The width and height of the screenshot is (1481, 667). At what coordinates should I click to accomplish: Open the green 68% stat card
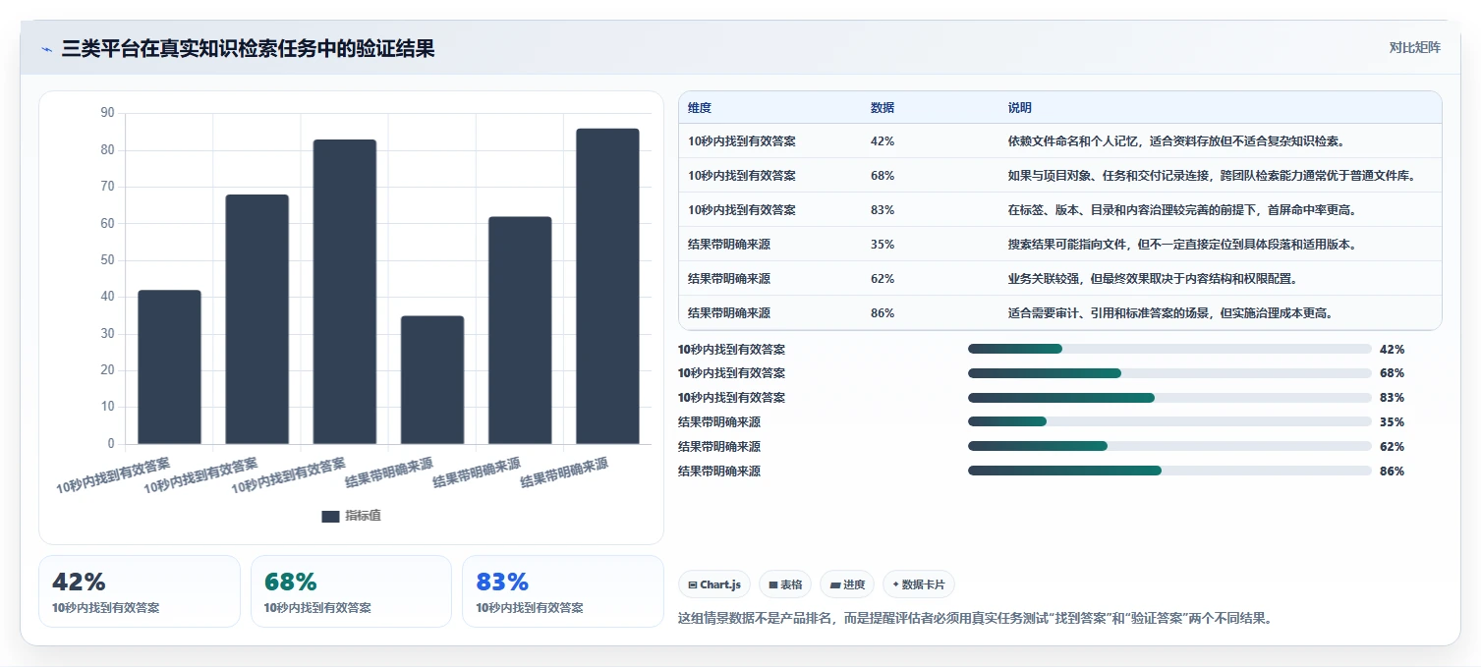pos(351,591)
